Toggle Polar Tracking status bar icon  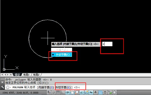(x=67, y=92)
